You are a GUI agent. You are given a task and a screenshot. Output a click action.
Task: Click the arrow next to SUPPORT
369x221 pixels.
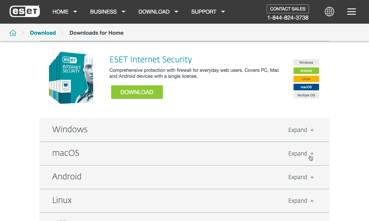tap(223, 12)
